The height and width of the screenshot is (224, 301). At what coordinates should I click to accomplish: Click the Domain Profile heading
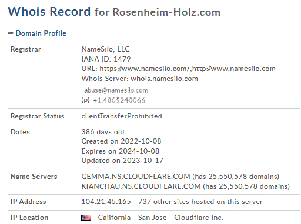tap(41, 33)
